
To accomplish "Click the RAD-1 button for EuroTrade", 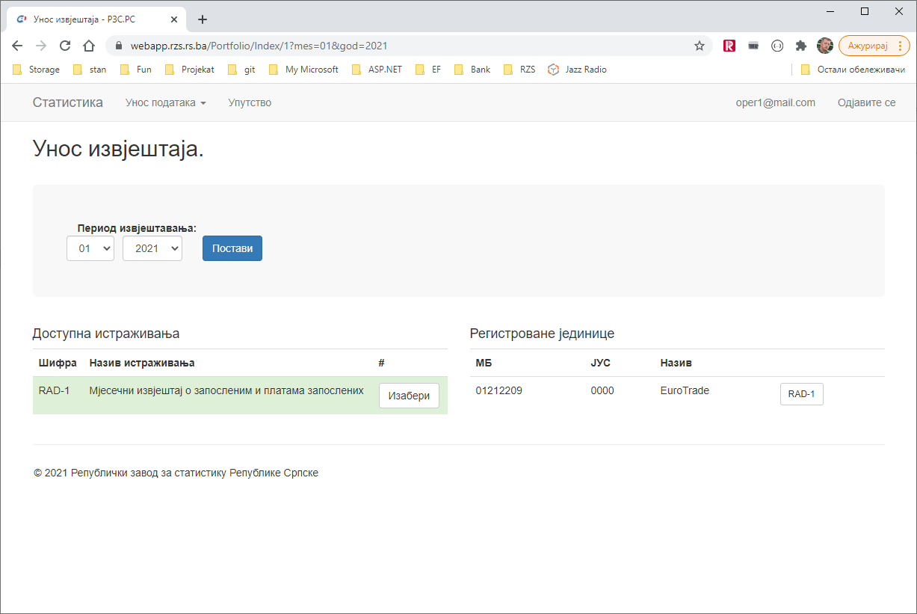I will pos(801,394).
